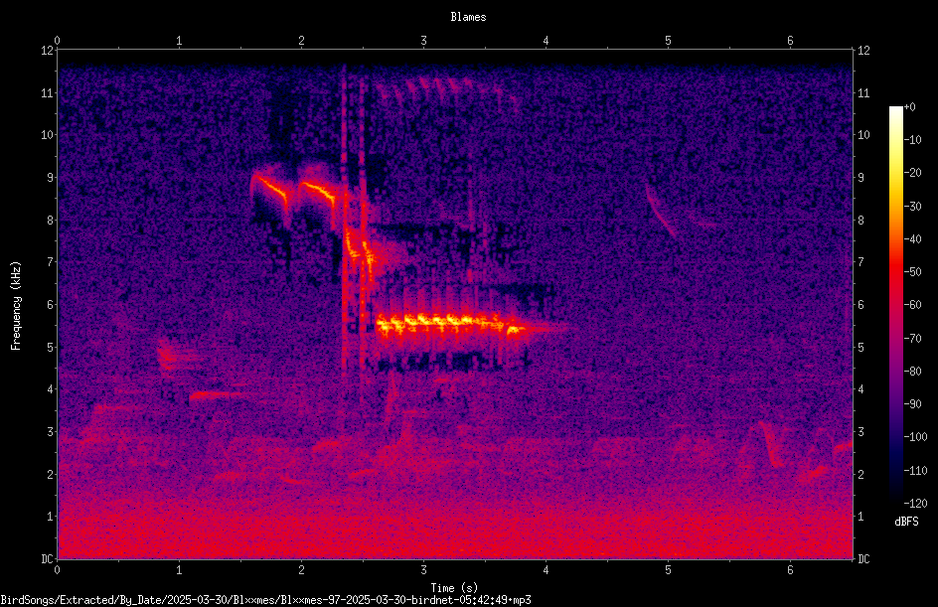Click the "11" tick on the right frequency axis
This screenshot has height=607, width=938.
tap(863, 93)
